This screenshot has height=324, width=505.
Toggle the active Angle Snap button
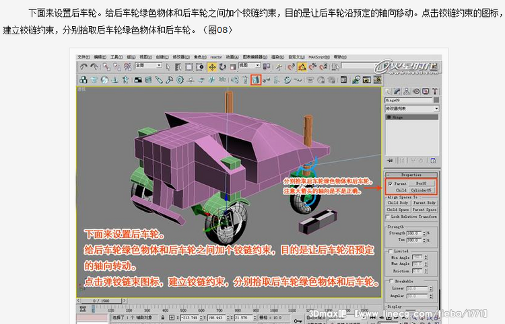point(302,67)
